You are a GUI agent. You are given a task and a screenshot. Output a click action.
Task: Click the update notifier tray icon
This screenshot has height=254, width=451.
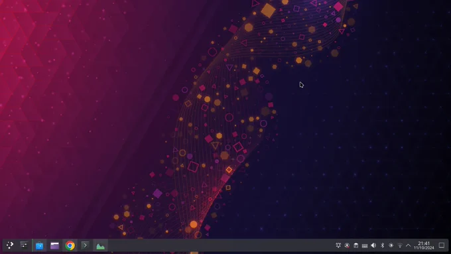pos(347,245)
